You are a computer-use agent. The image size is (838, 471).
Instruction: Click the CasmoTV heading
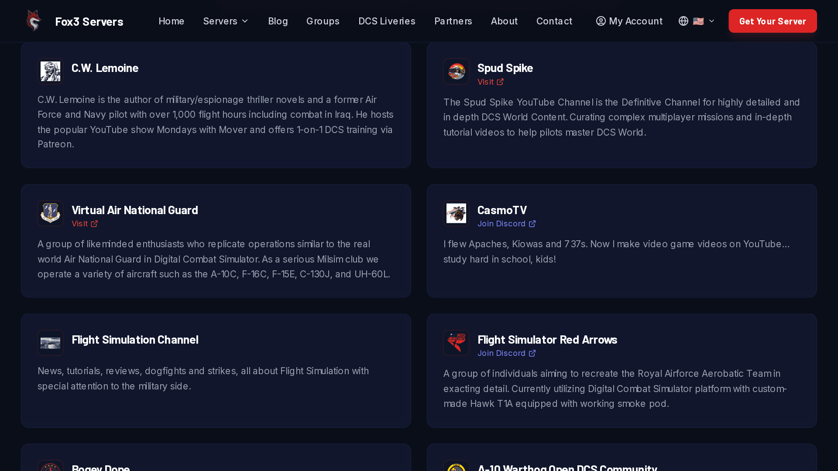point(502,210)
